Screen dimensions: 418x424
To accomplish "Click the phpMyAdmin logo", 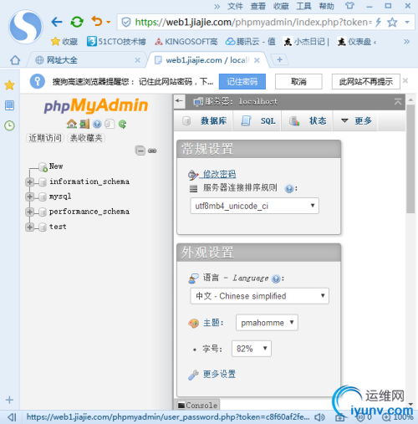I will [96, 106].
